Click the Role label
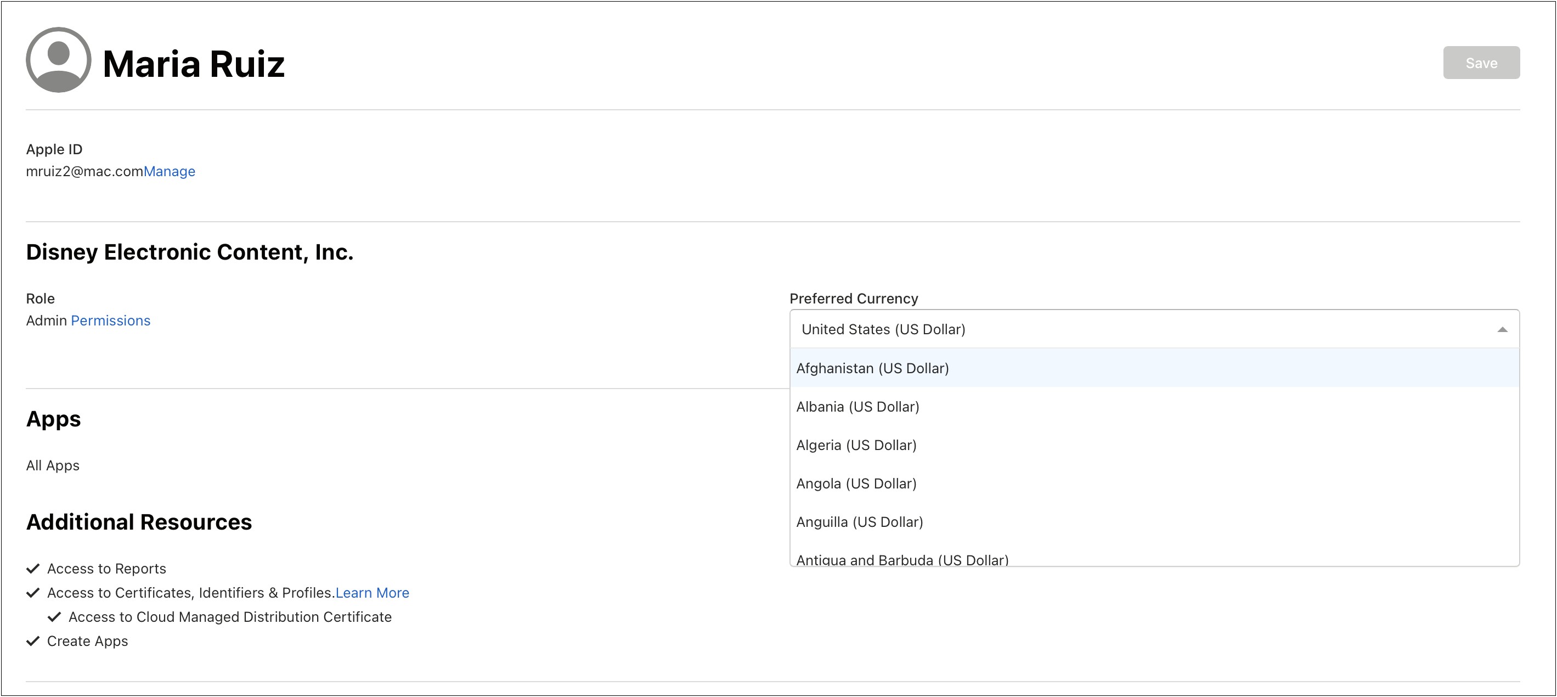1557x697 pixels. tap(41, 299)
